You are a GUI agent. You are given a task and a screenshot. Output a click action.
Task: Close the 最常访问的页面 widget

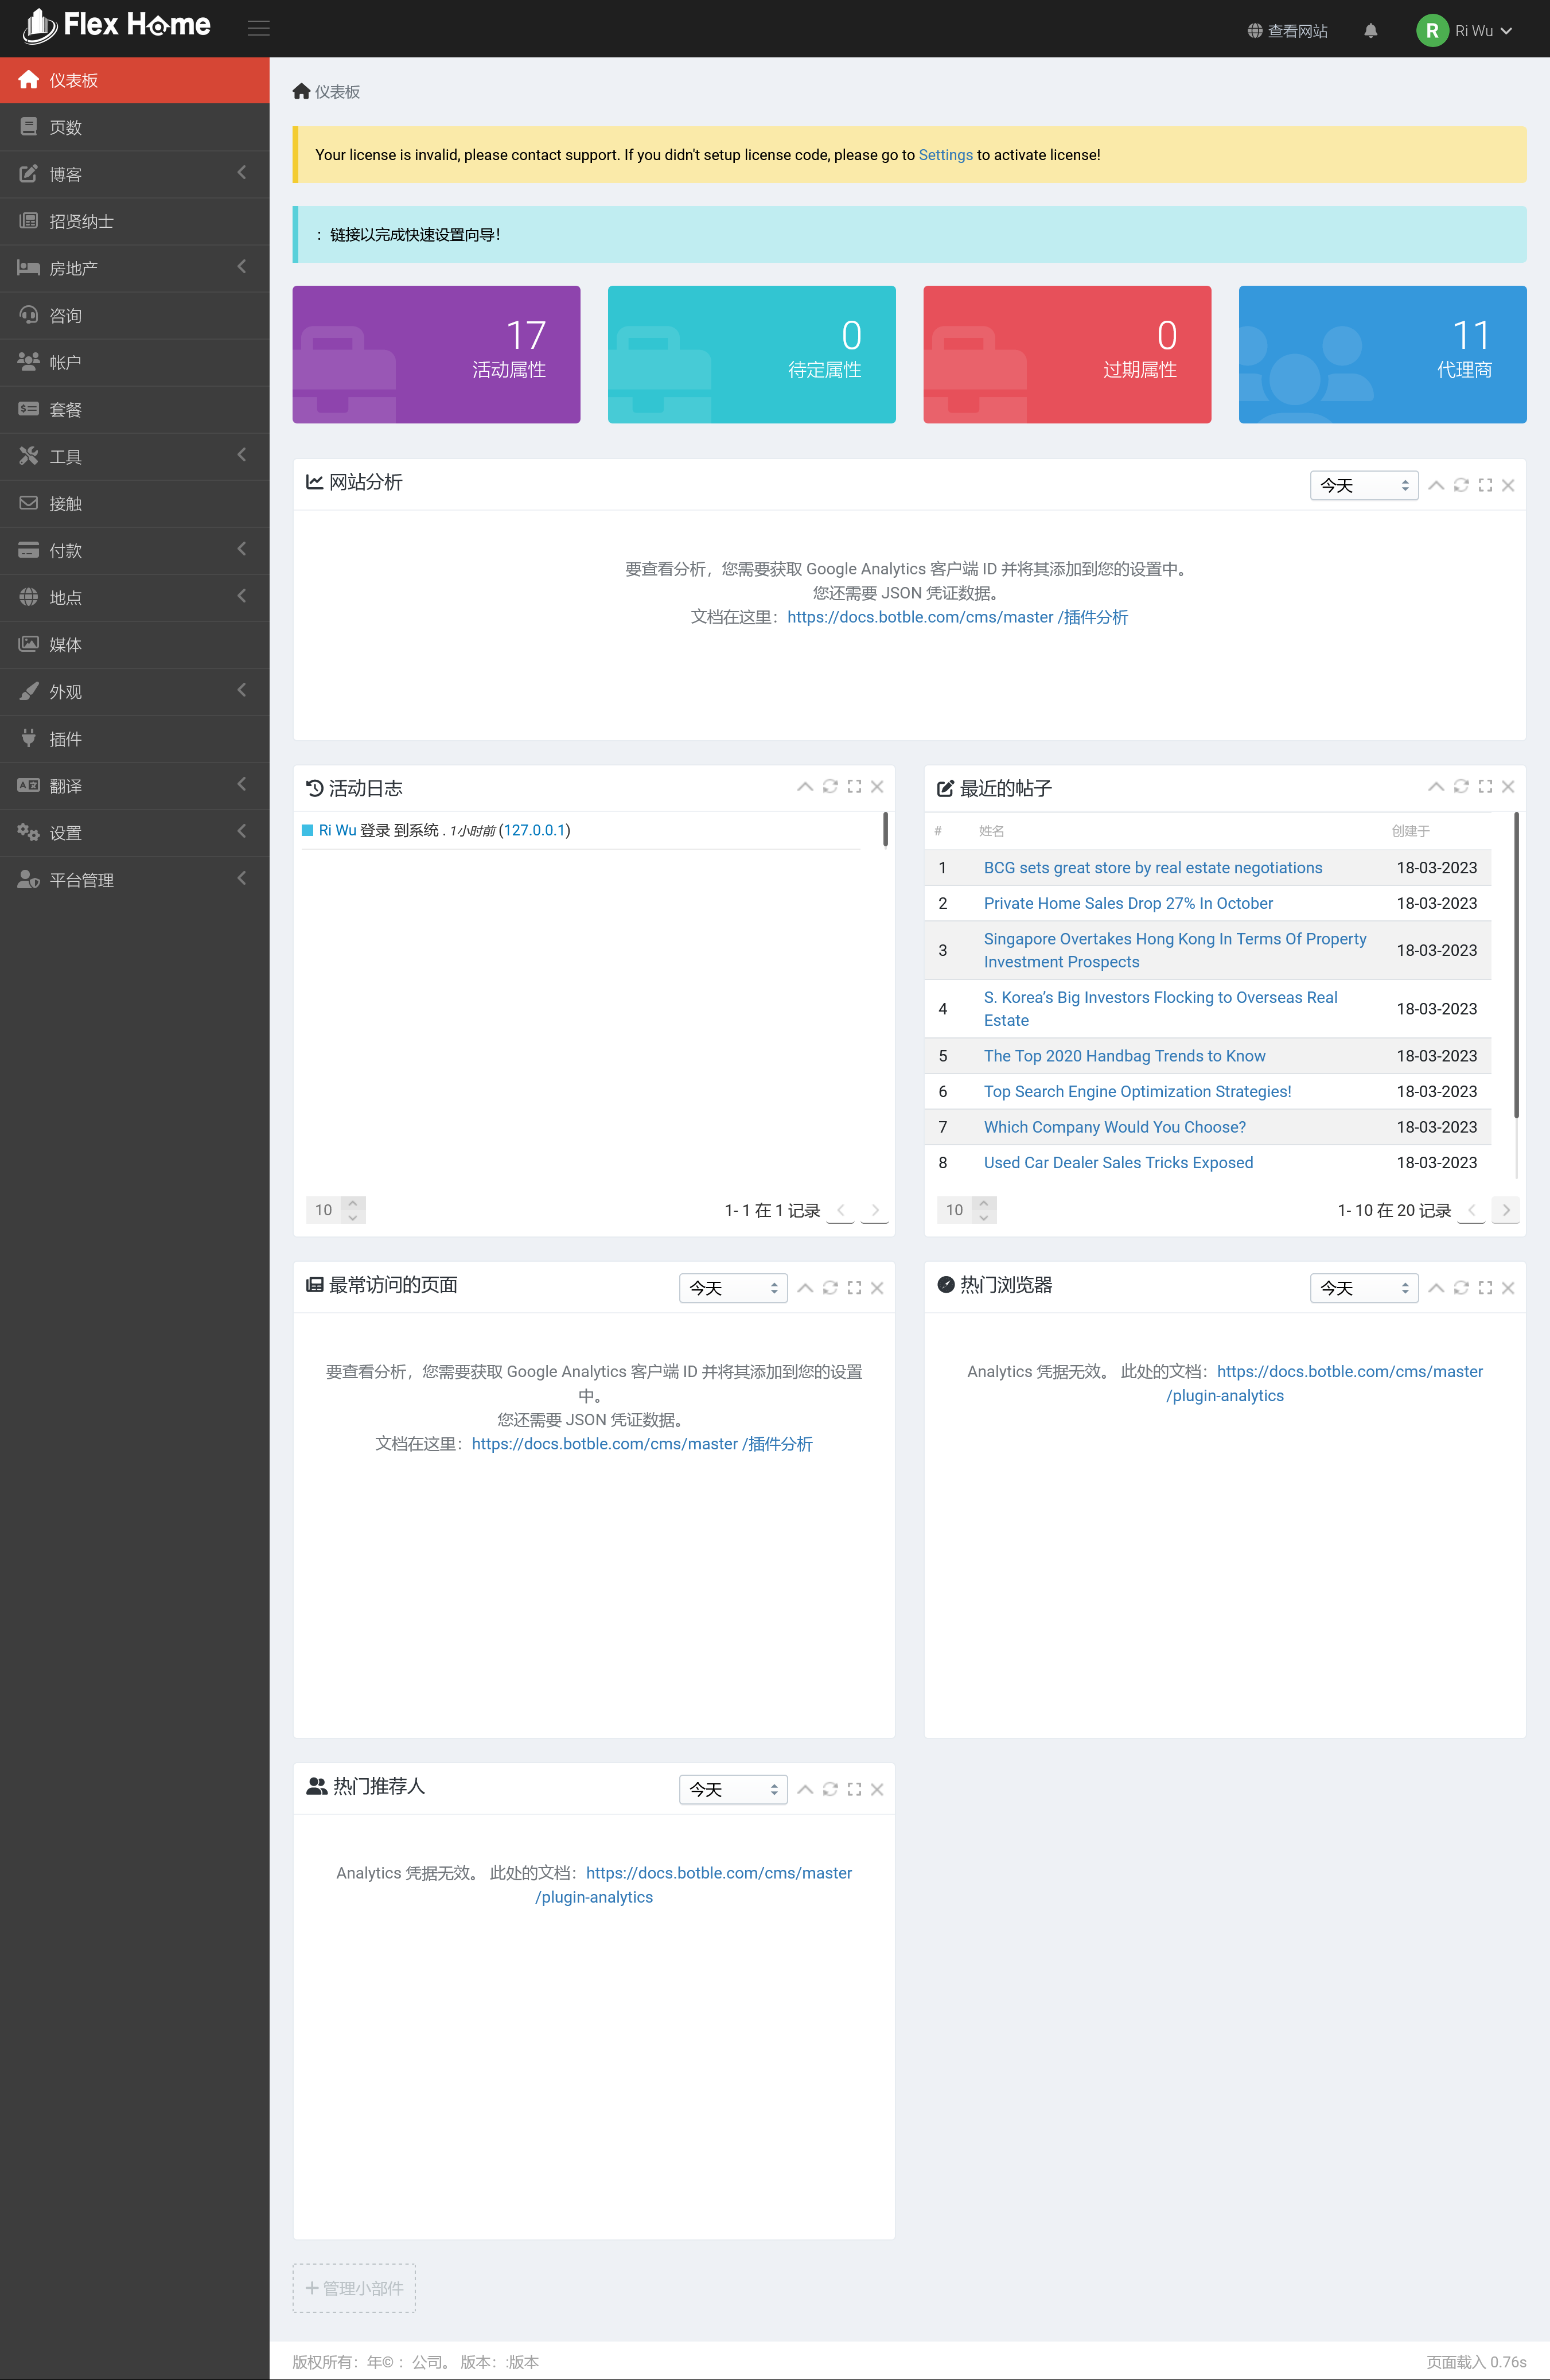click(877, 1288)
